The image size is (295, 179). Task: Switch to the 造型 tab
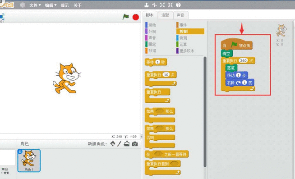tap(165, 15)
